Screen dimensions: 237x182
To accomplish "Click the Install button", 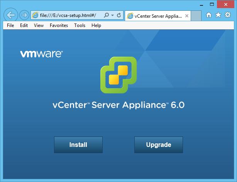I will pyautogui.click(x=78, y=145).
